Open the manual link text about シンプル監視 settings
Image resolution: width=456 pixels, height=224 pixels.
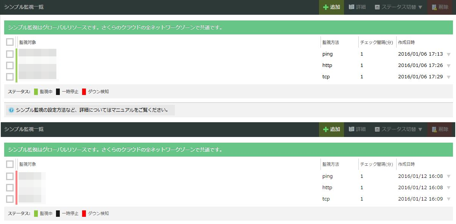[x=92, y=110]
